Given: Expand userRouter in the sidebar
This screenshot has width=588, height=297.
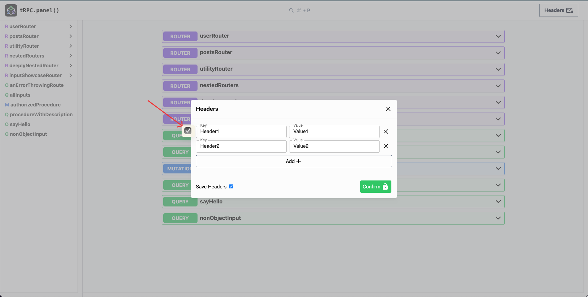Looking at the screenshot, I should pyautogui.click(x=71, y=26).
